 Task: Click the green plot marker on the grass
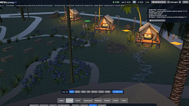click(x=87, y=21)
